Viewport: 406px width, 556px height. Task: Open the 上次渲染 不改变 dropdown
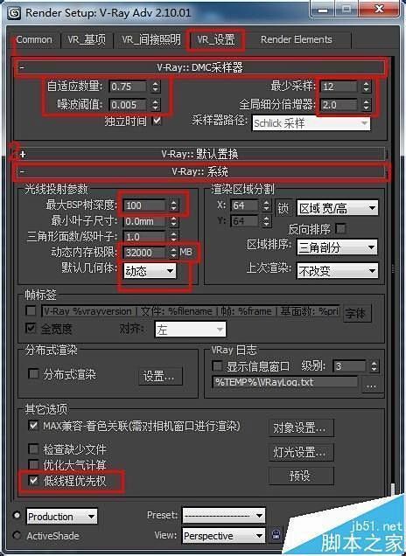(x=338, y=271)
